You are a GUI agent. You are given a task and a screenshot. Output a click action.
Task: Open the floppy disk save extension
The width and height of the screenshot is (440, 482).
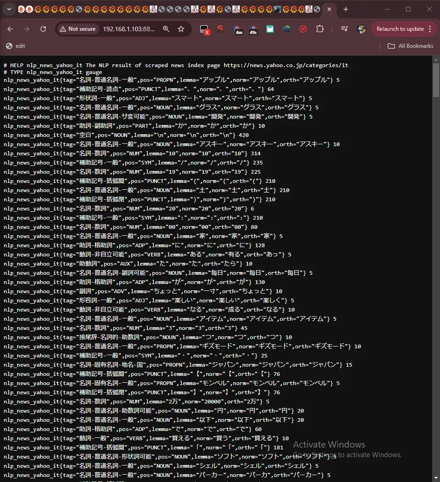point(270,29)
